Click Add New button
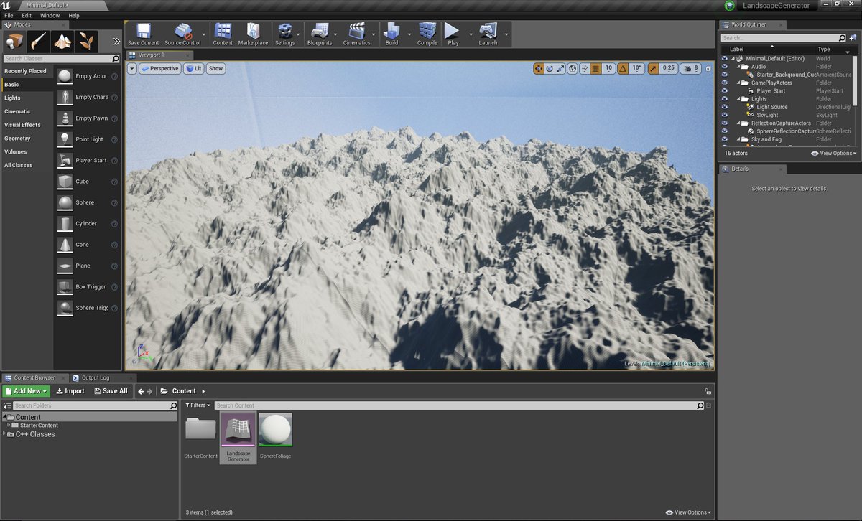 click(26, 391)
